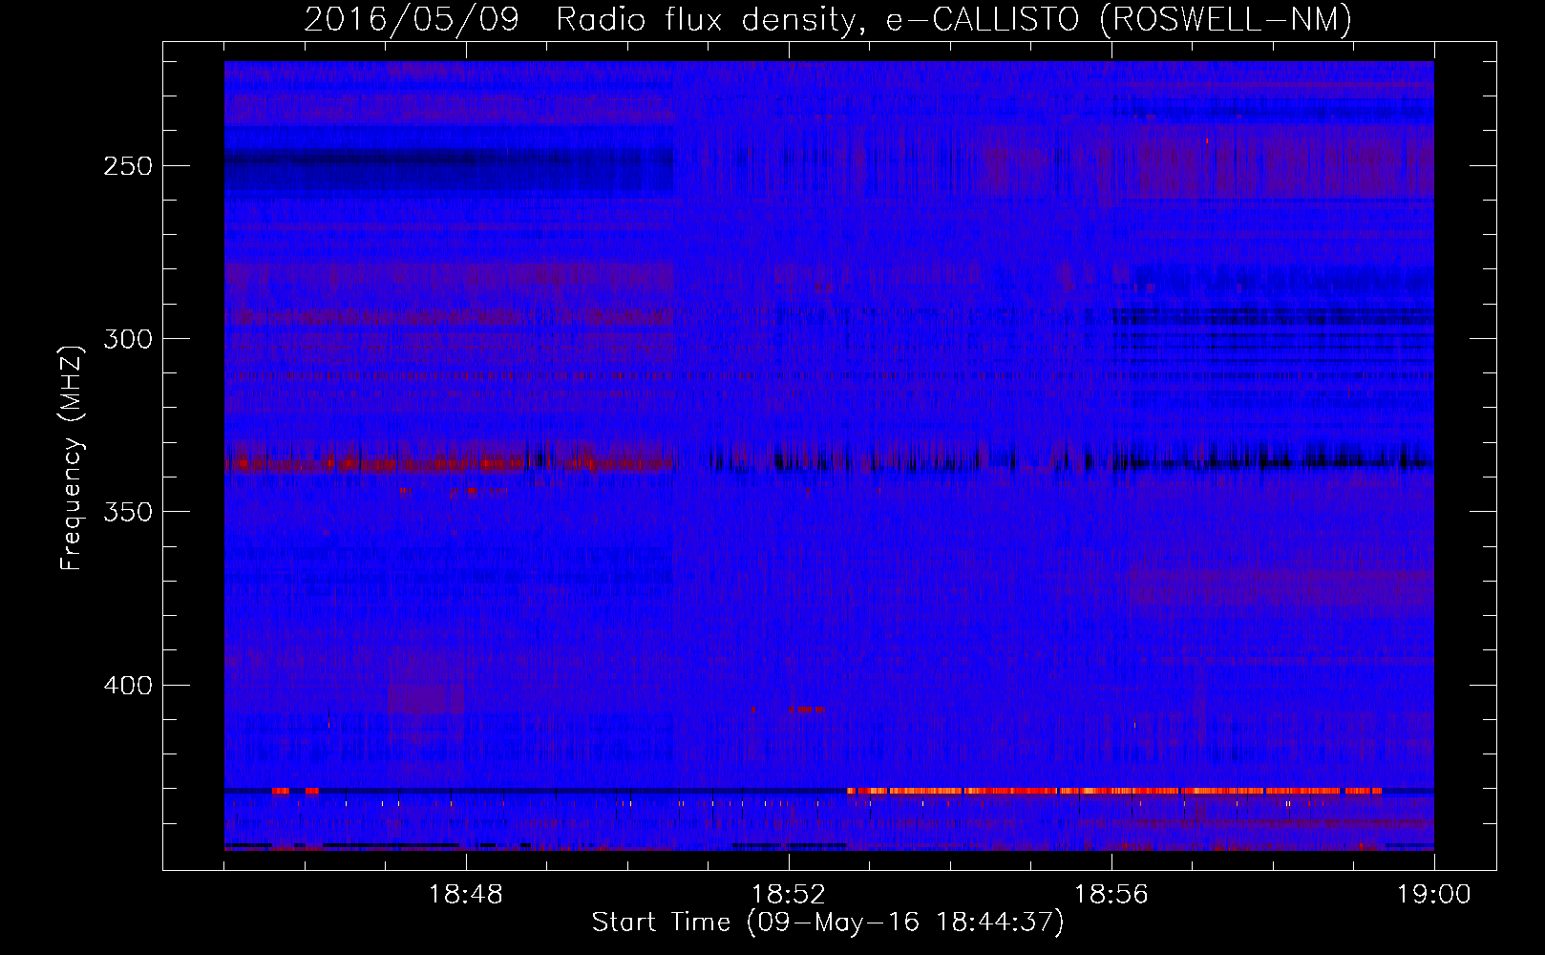Select the Frequency (MHZ) axis label
Viewport: 1545px width, 955px height.
(x=72, y=457)
